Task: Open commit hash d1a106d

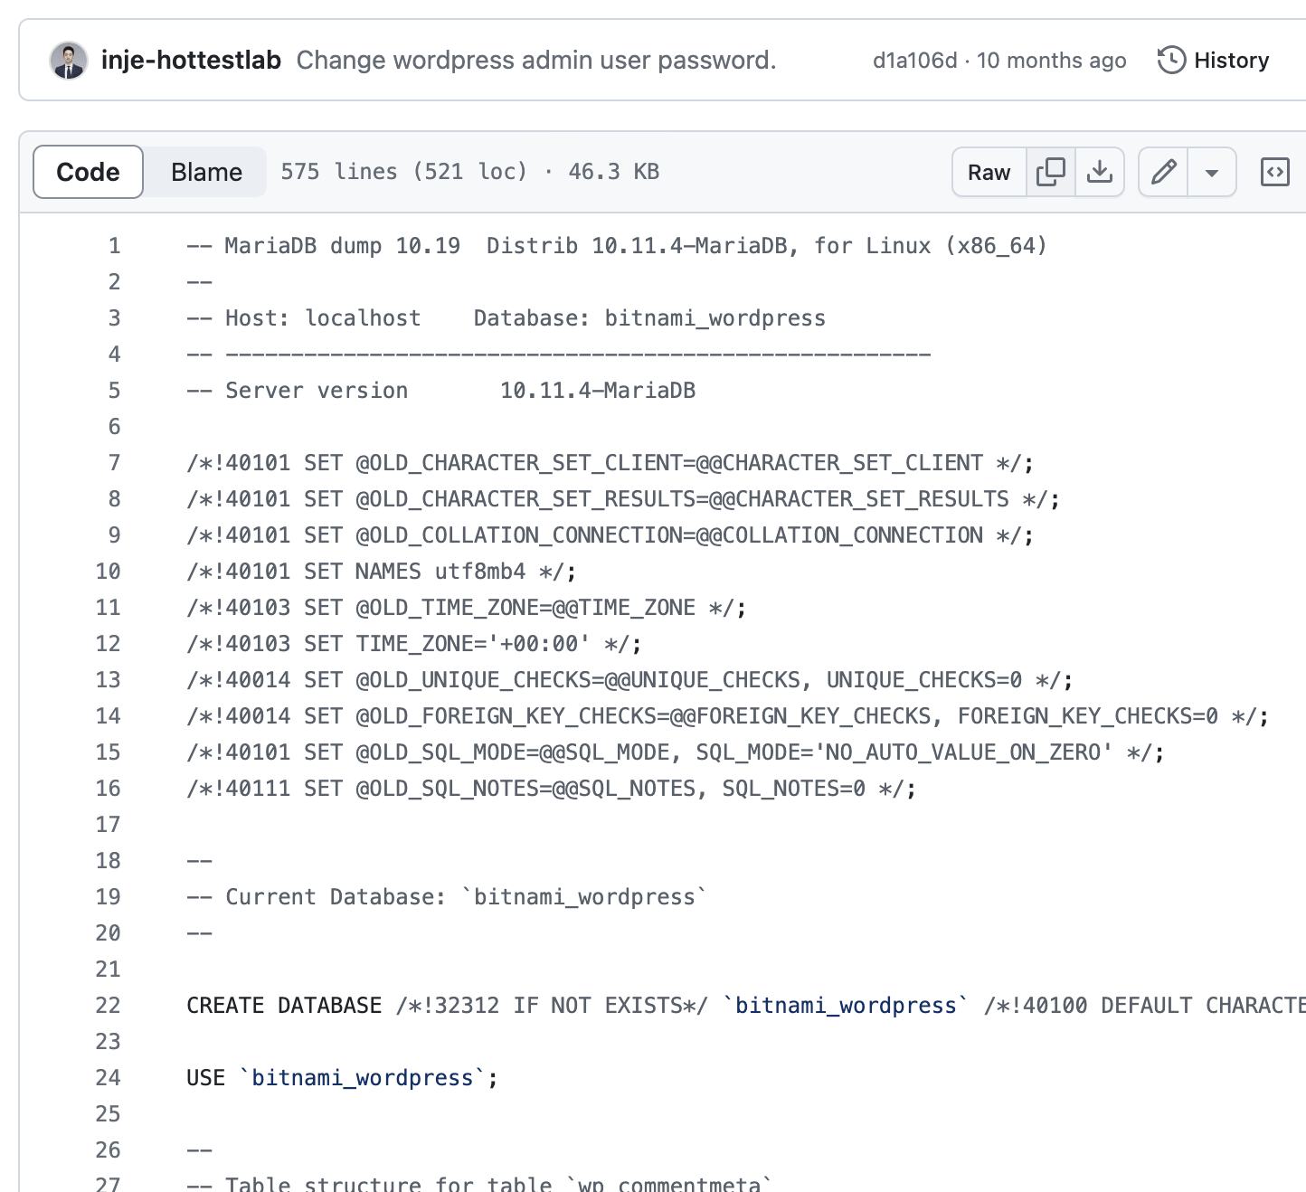Action: point(914,61)
